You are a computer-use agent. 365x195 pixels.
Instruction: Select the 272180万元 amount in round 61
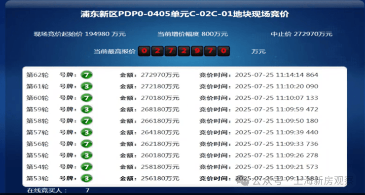160,86
